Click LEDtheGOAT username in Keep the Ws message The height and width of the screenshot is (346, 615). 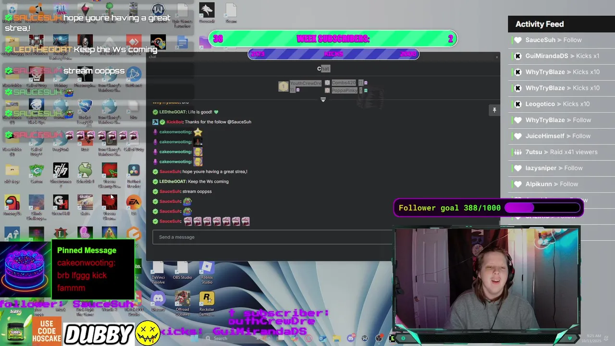[x=172, y=182]
